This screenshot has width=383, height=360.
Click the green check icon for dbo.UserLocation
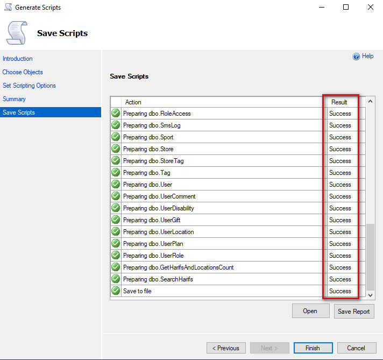click(116, 231)
